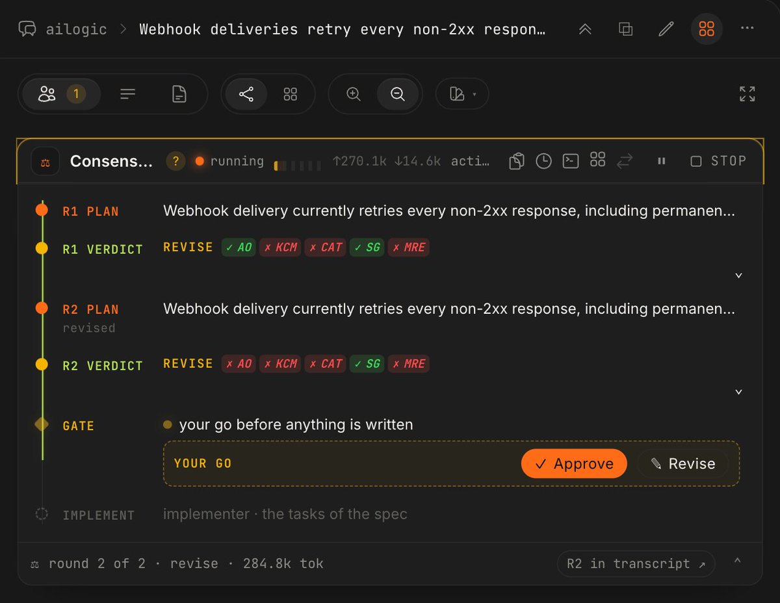Image resolution: width=780 pixels, height=603 pixels.
Task: Toggle the orange grid view button in the header
Action: 707,29
